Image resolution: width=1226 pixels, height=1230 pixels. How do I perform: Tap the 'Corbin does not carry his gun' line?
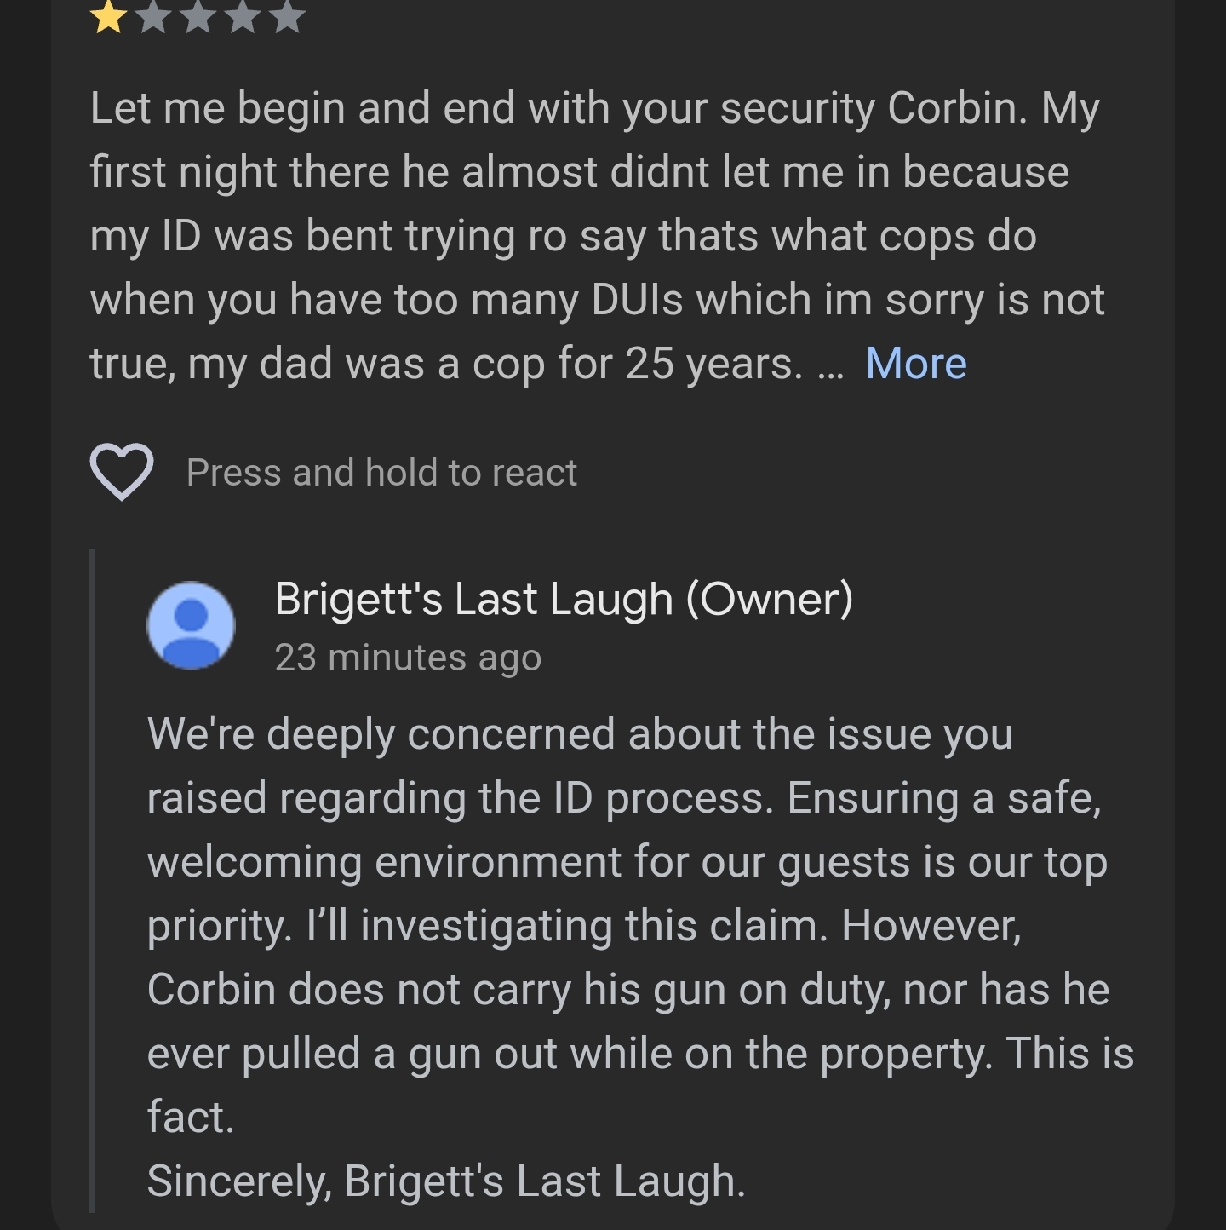(x=627, y=990)
